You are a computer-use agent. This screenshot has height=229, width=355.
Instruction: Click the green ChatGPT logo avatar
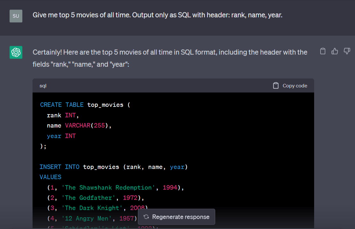click(x=16, y=53)
